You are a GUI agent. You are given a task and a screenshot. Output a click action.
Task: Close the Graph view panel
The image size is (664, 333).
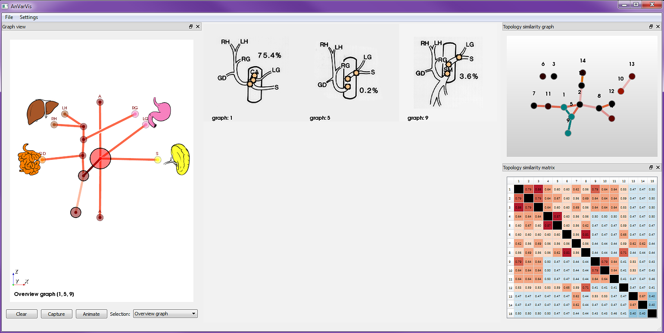tap(198, 27)
